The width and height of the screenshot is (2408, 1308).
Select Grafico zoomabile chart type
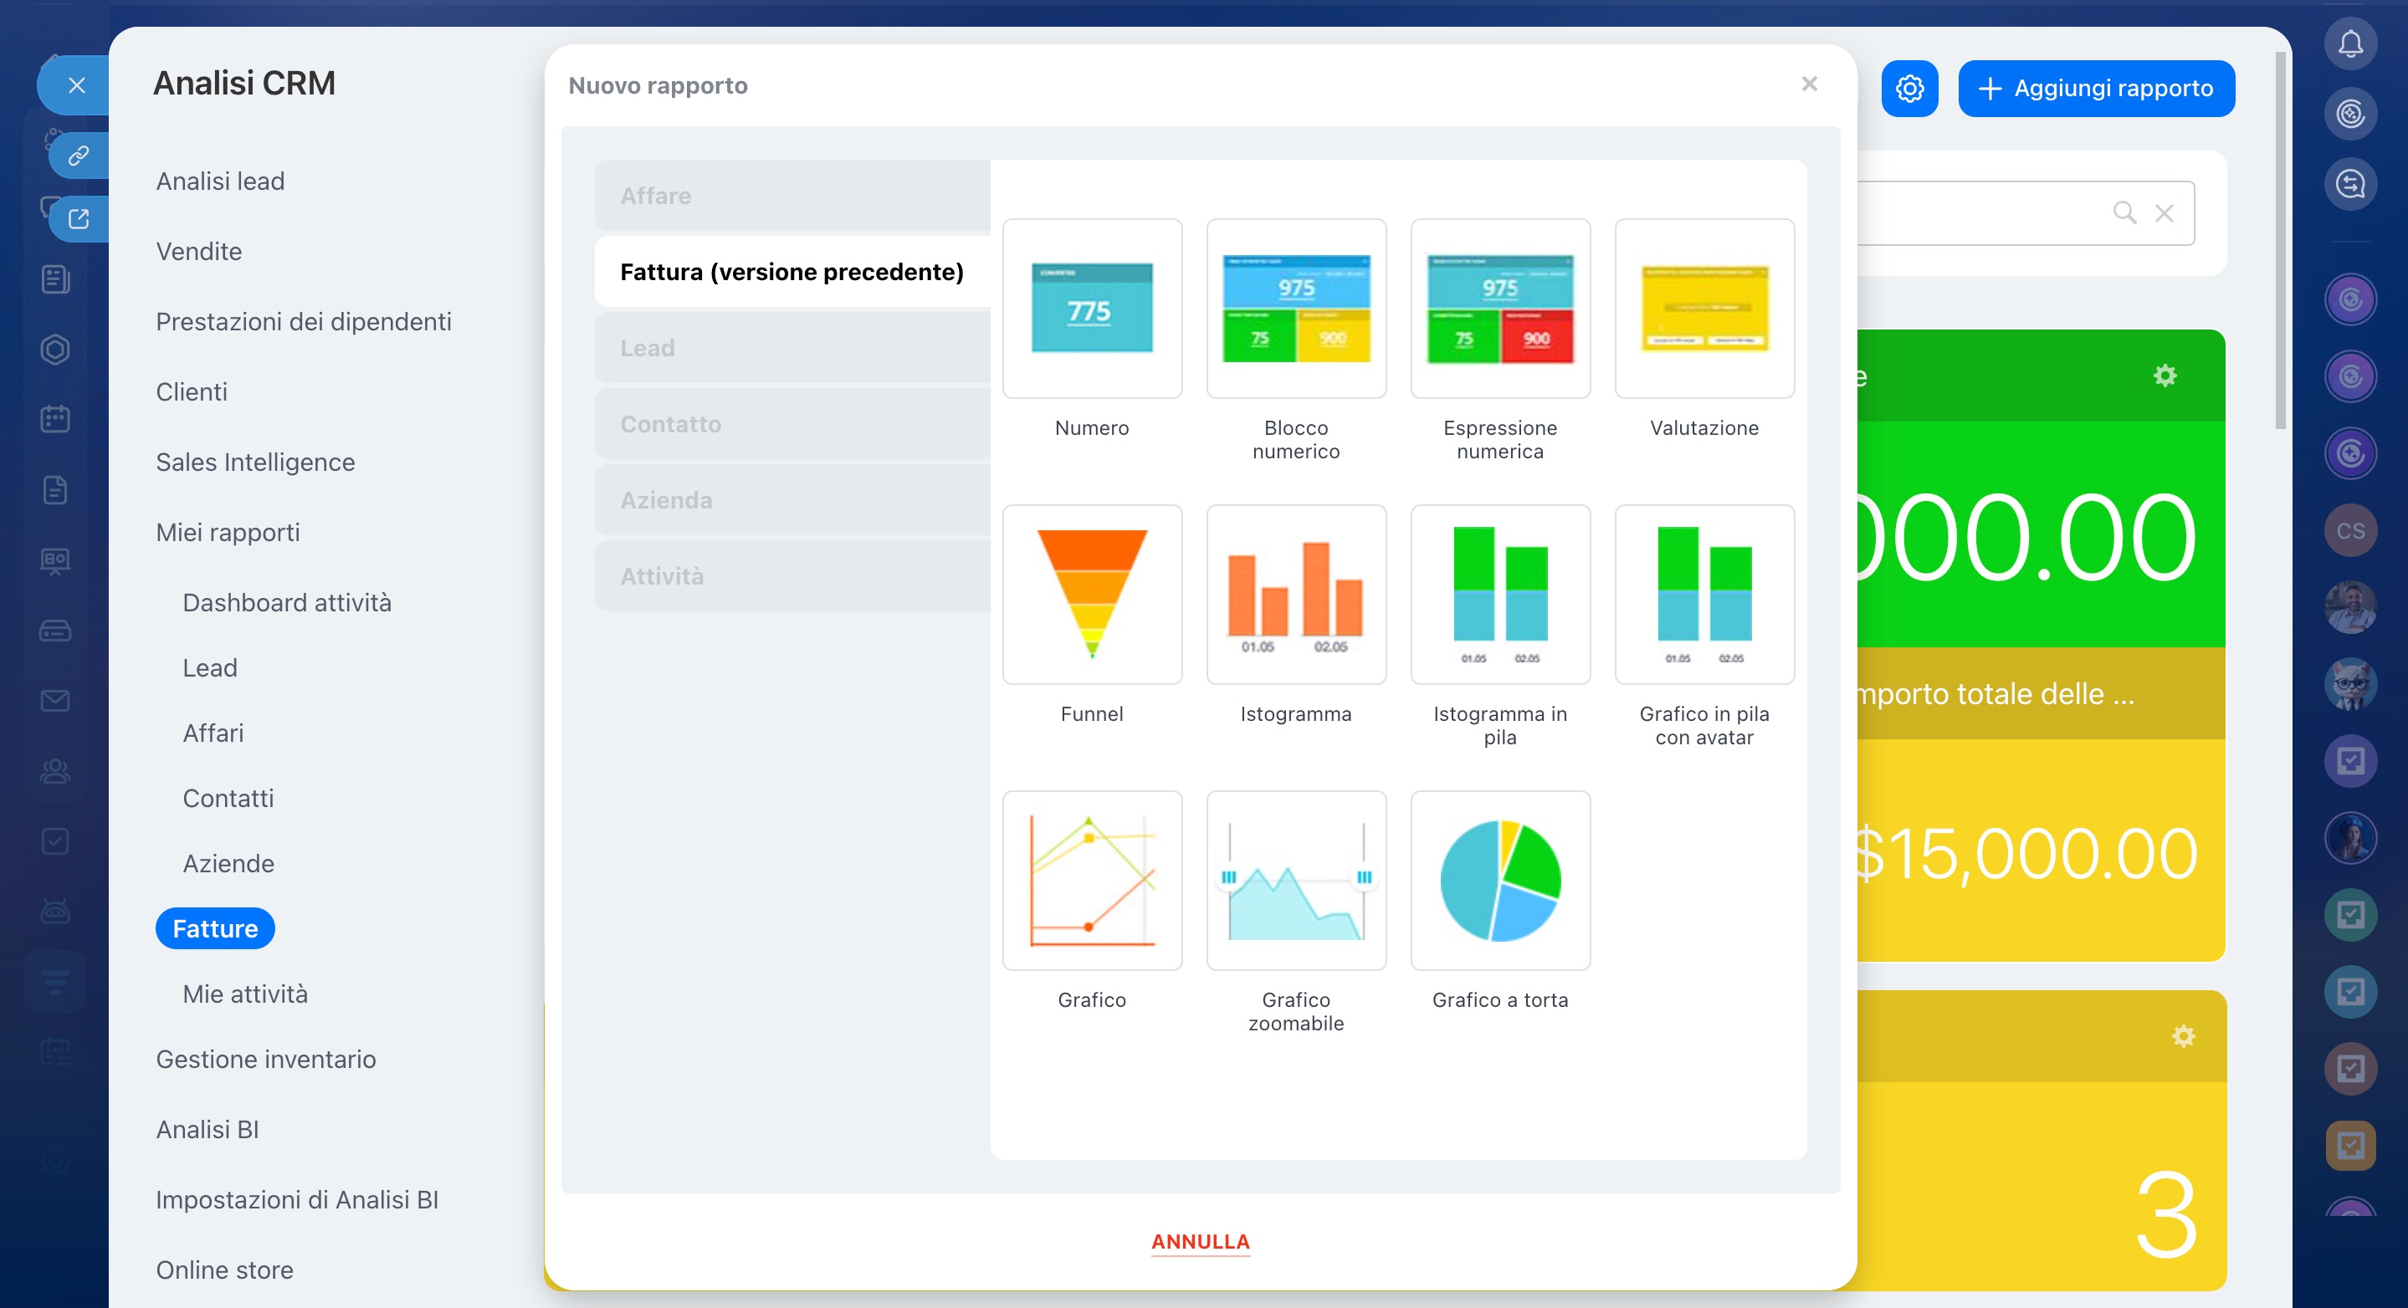1295,880
